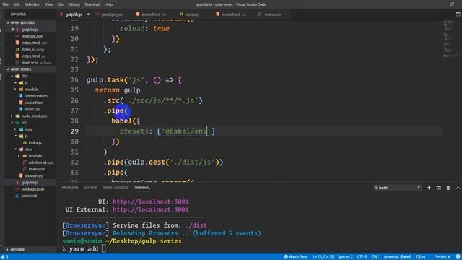
Task: Close gulpfile.js in the Open Editors list
Action: (12, 30)
